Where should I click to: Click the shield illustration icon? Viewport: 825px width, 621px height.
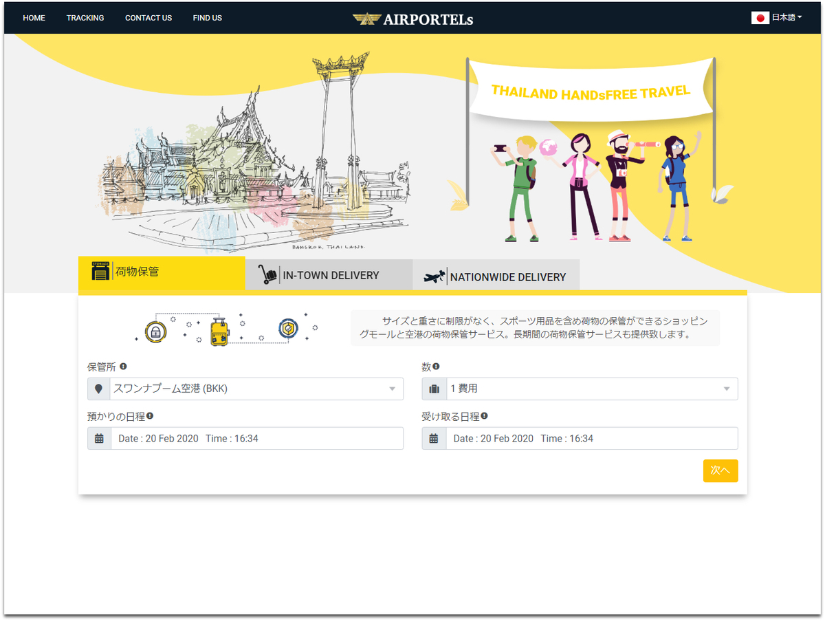click(x=288, y=329)
